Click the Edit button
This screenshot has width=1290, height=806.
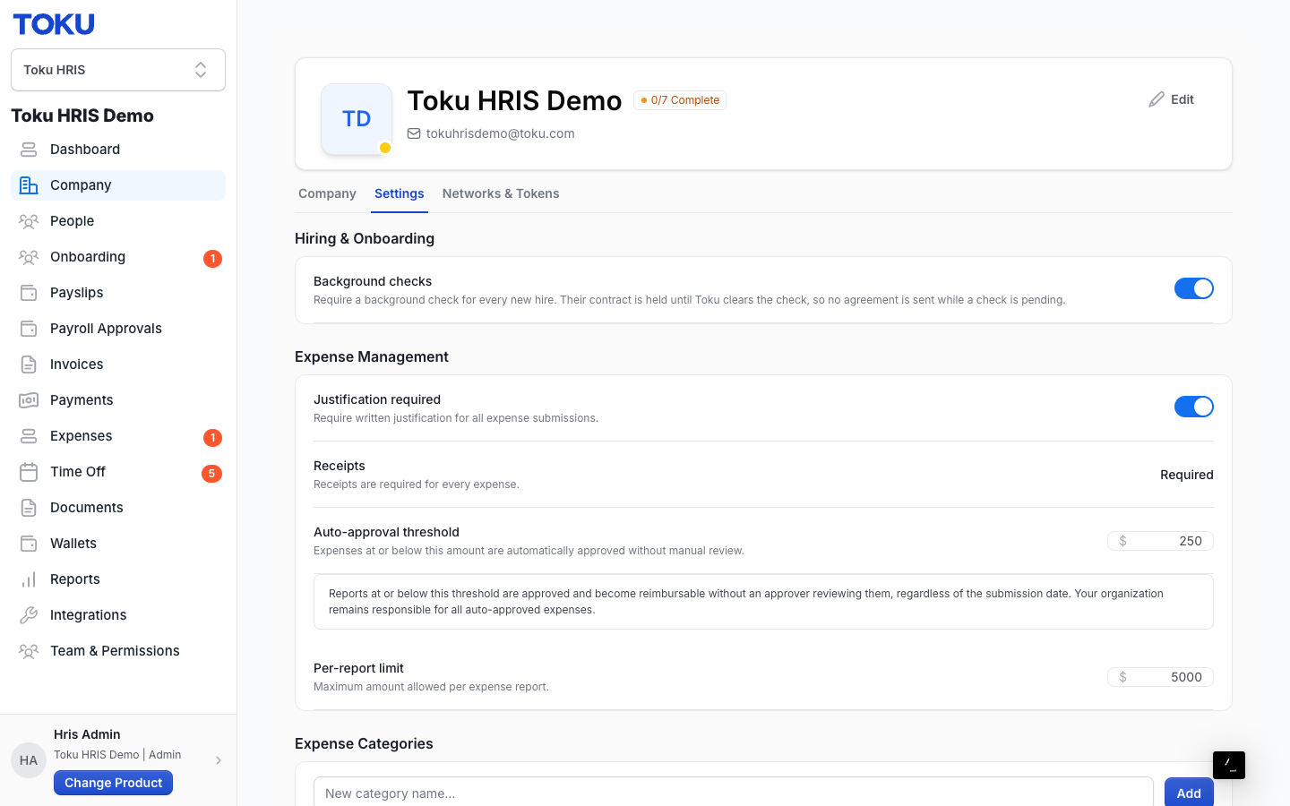coord(1172,99)
